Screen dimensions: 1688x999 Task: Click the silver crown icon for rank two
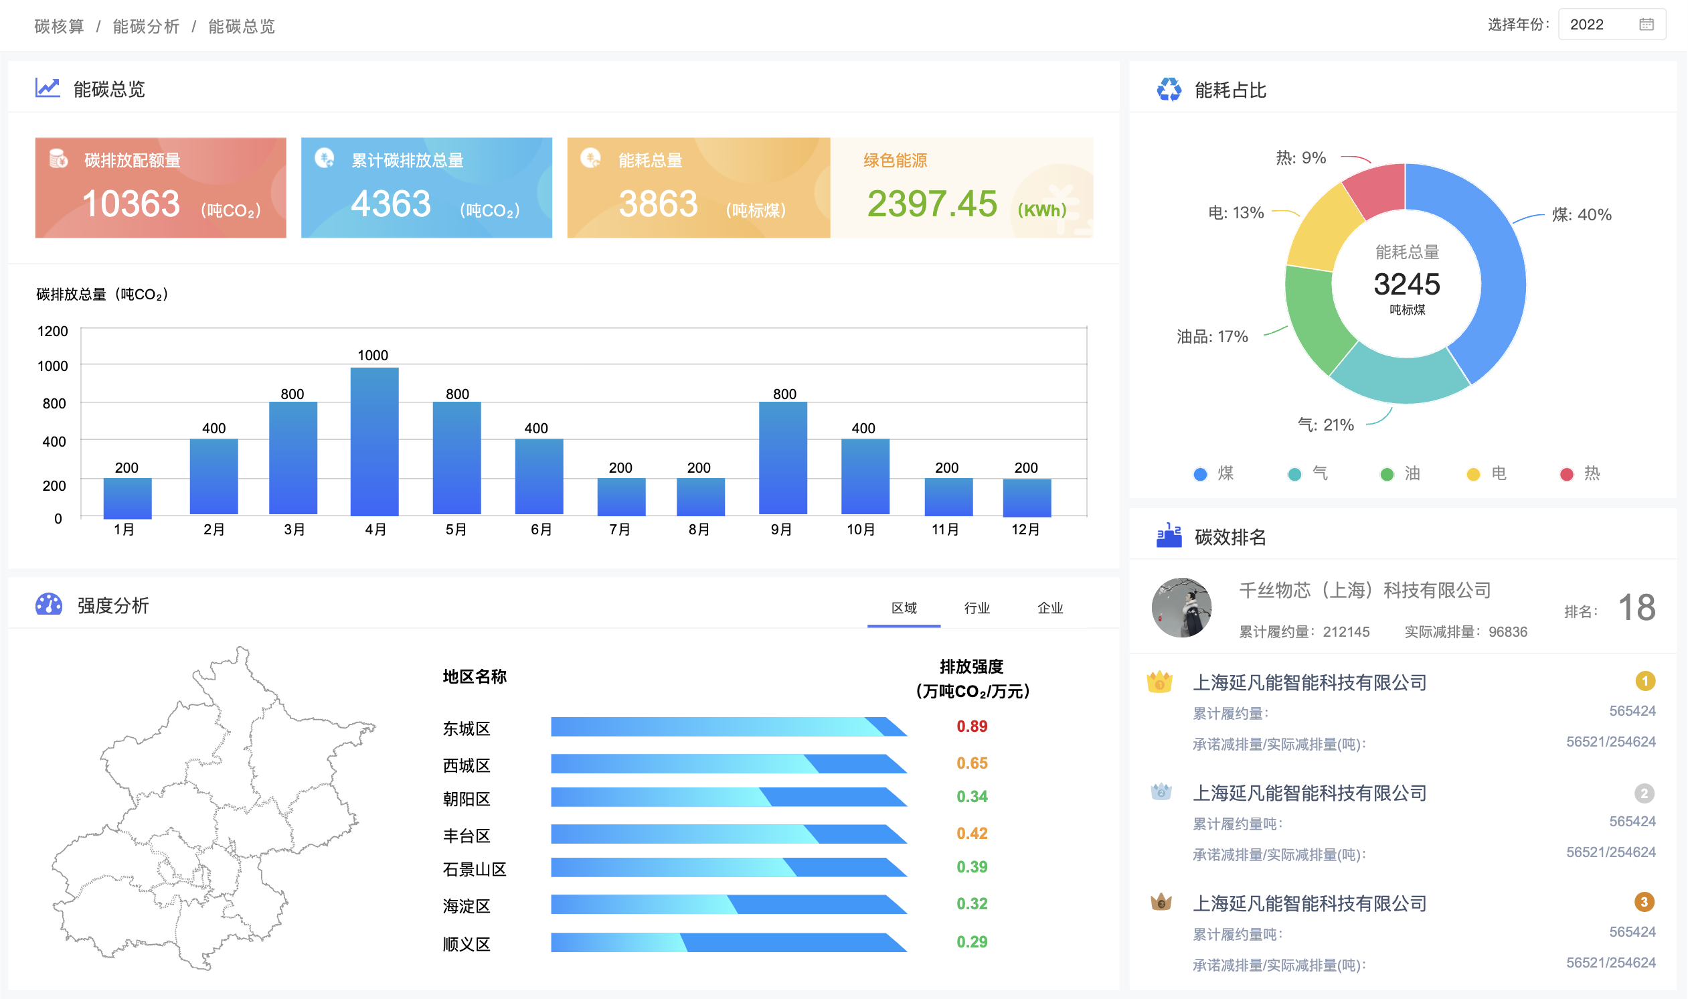coord(1161,791)
